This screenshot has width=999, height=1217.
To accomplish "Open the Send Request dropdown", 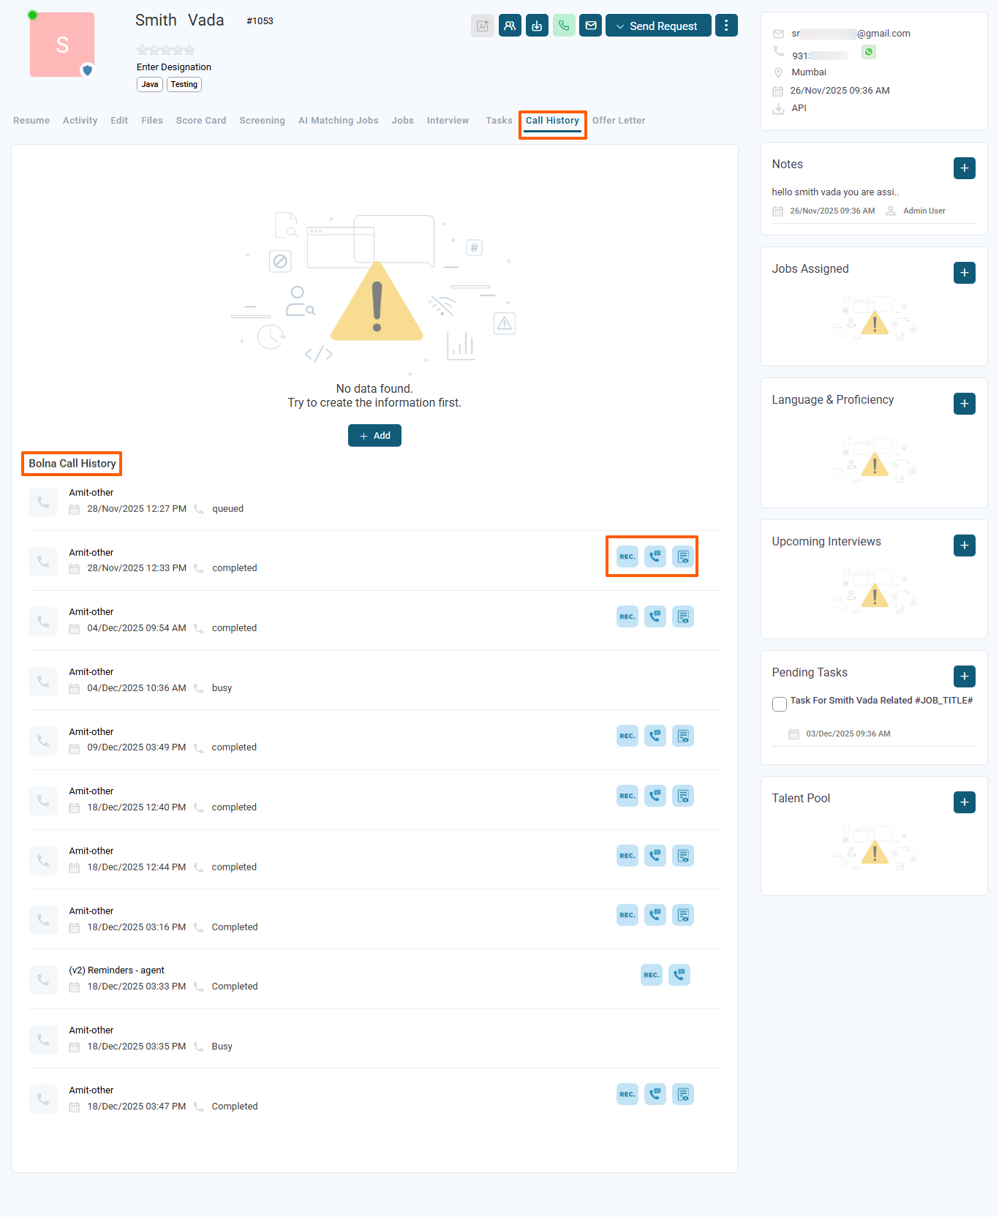I will pos(658,26).
